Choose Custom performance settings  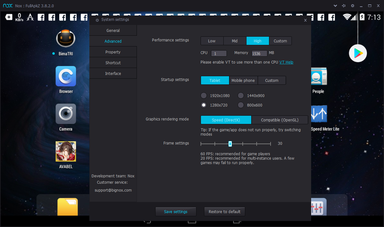pyautogui.click(x=280, y=41)
